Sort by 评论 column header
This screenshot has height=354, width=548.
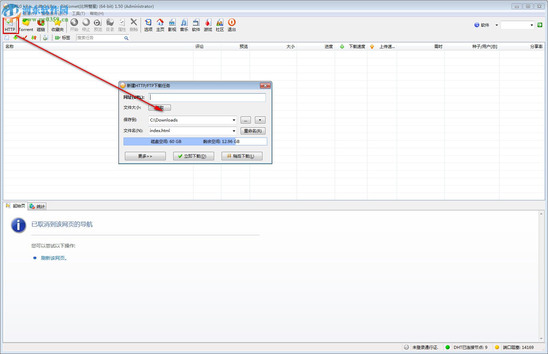pos(207,47)
